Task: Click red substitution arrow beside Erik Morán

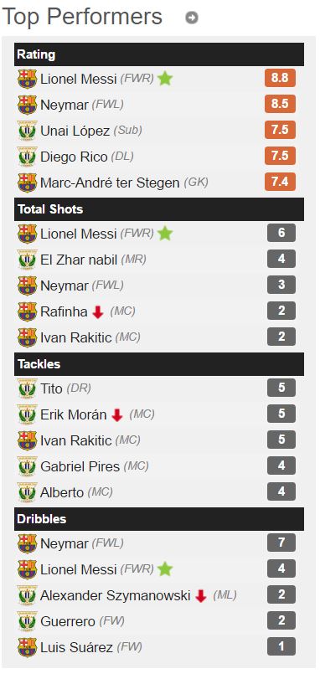Action: 117,415
